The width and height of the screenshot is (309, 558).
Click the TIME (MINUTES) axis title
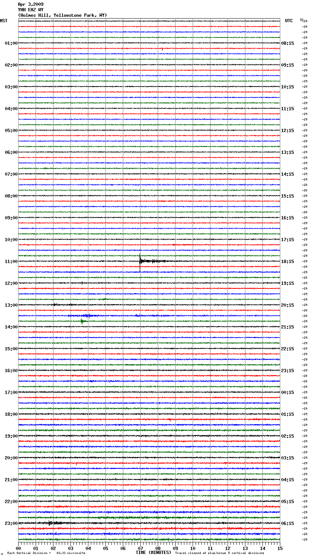pyautogui.click(x=153, y=553)
